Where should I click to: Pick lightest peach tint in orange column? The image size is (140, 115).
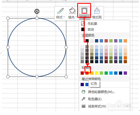coord(125,47)
